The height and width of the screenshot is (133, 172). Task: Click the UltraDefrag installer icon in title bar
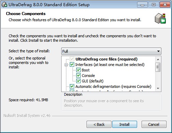tap(4, 5)
